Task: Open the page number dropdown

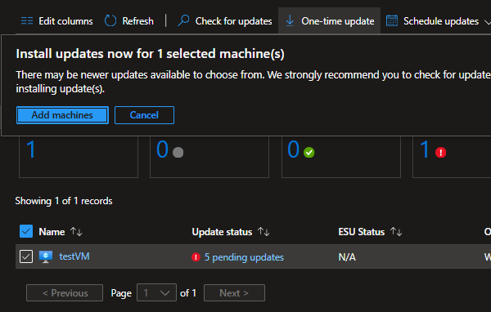Action: [156, 292]
